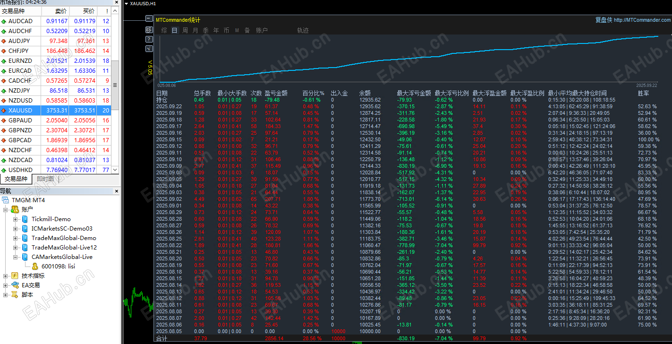
Task: Click the CAMarketsGlobal-Live server icon
Action: click(25, 257)
